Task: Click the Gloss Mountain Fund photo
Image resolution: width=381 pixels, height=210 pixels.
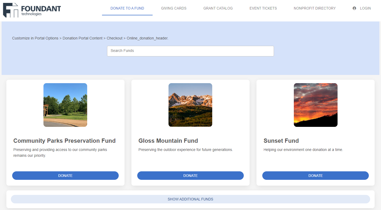Action: pos(190,105)
